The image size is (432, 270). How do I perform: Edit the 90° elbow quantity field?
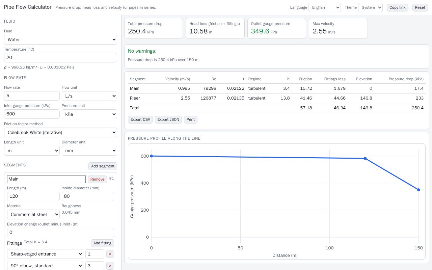[x=95, y=266]
